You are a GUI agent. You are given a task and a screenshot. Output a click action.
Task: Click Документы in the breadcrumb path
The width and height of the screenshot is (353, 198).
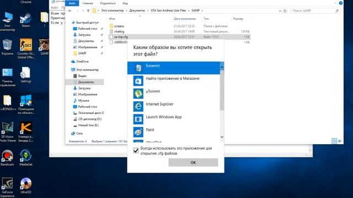pos(137,10)
